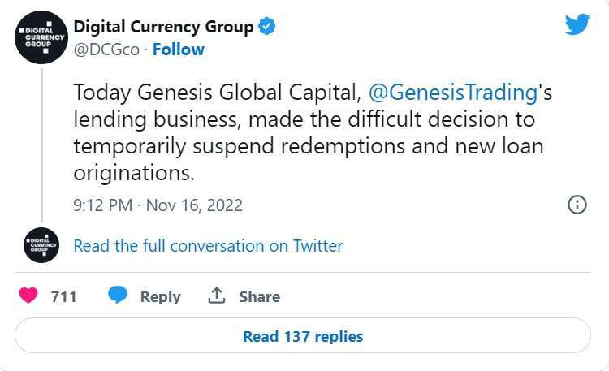
Task: Click the 711 likes count
Action: pos(63,297)
